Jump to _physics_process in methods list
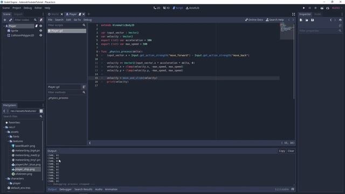This screenshot has height=194, width=345. point(58,98)
